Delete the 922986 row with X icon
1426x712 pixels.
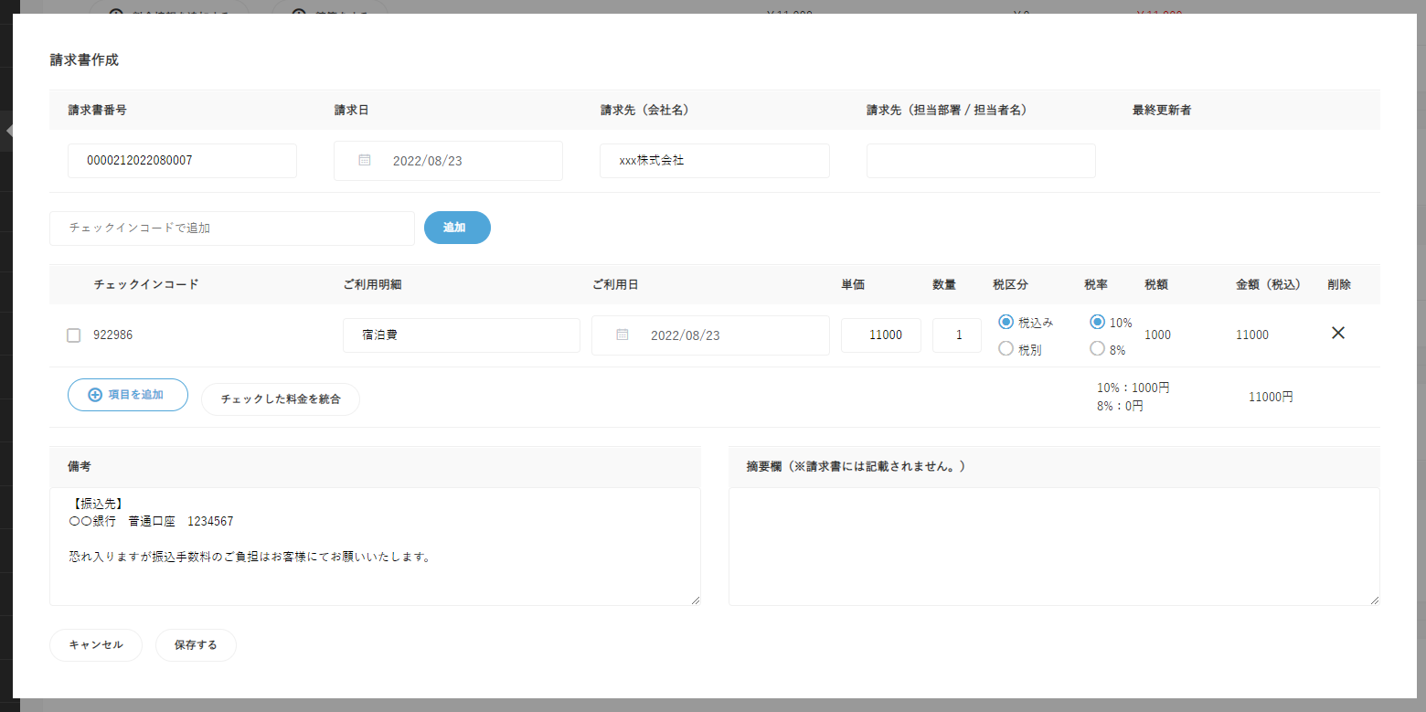tap(1337, 334)
